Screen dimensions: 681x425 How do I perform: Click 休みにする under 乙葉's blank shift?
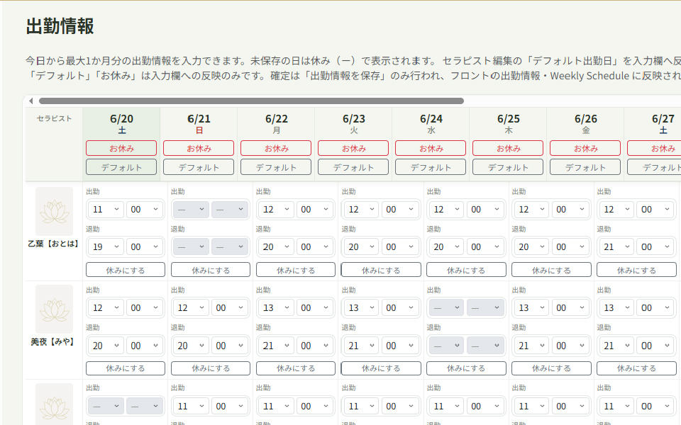coord(211,270)
